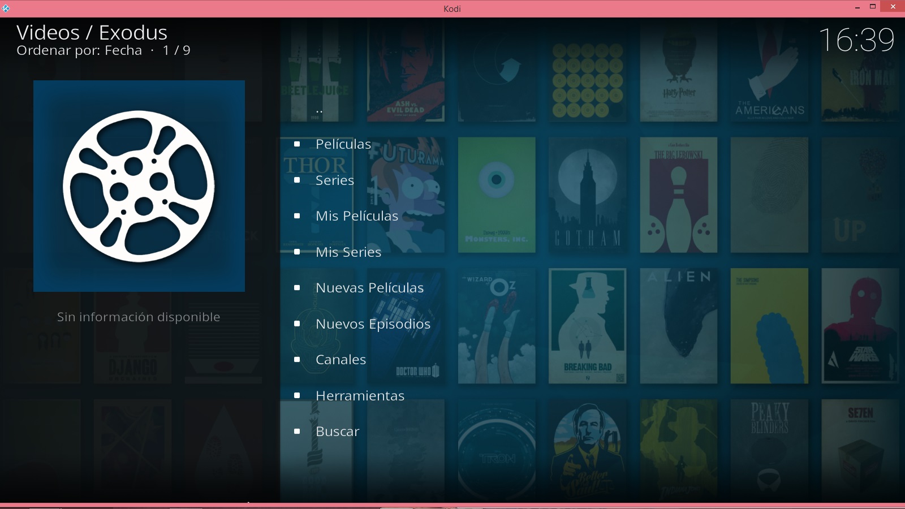Click the bullet icon beside Mis Películas
Viewport: 905px width, 509px height.
click(x=297, y=216)
